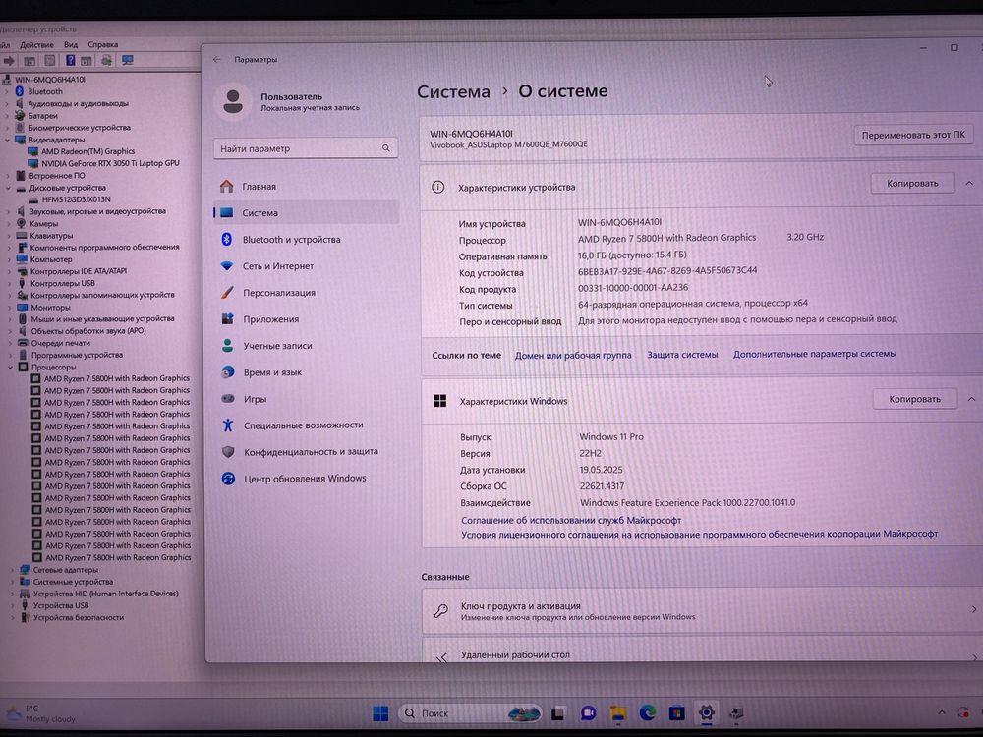Select WIN-6MQO6H4A10I root tree node
Screen dimensions: 983x737
point(49,80)
